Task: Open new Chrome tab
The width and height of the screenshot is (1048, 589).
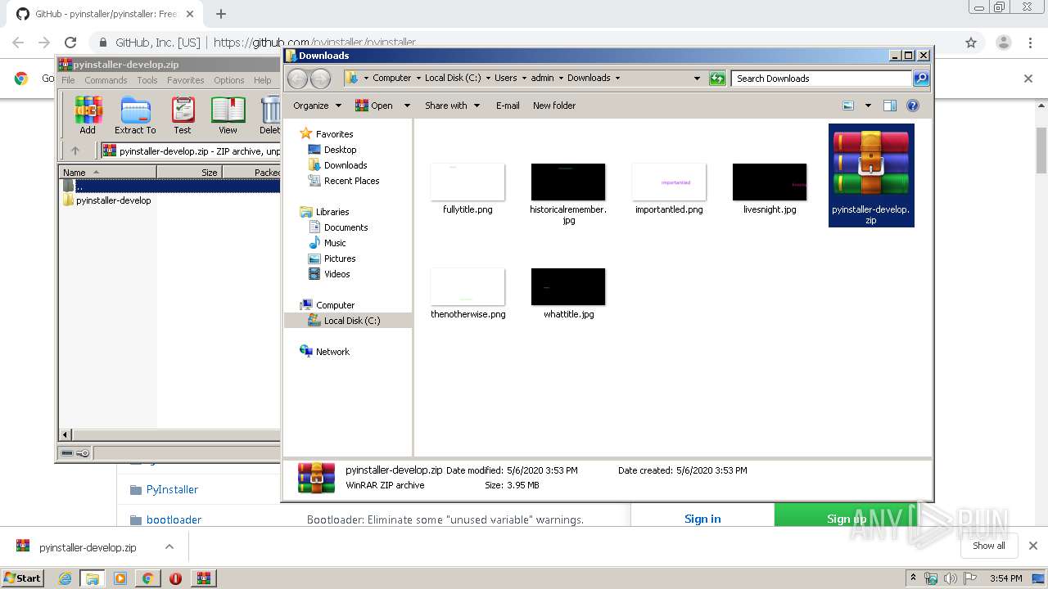Action: pyautogui.click(x=220, y=14)
